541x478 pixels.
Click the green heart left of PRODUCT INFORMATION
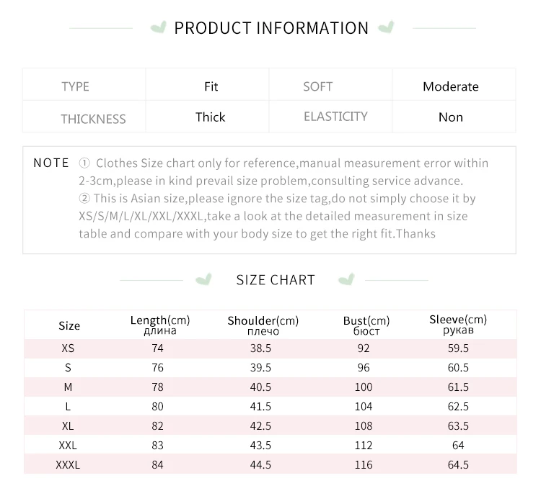(x=159, y=27)
